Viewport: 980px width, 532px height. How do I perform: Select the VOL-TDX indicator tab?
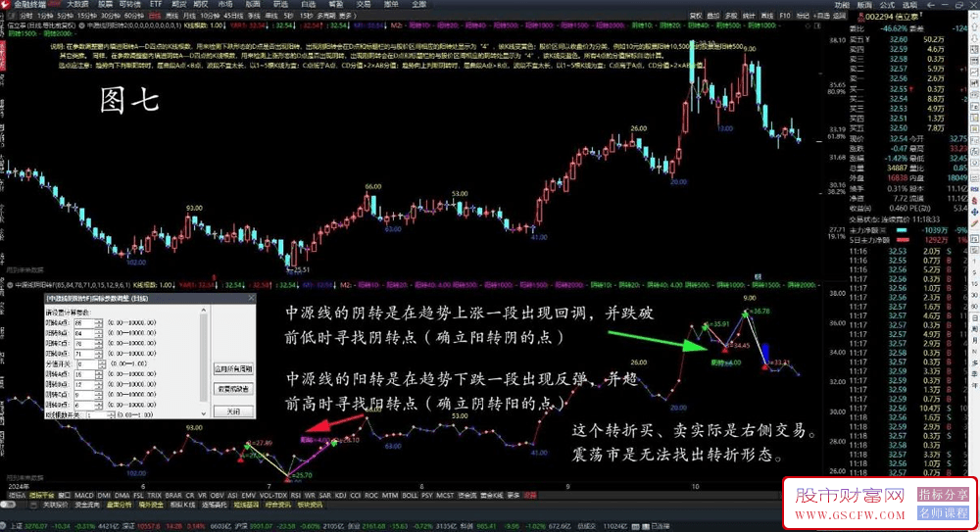(273, 495)
